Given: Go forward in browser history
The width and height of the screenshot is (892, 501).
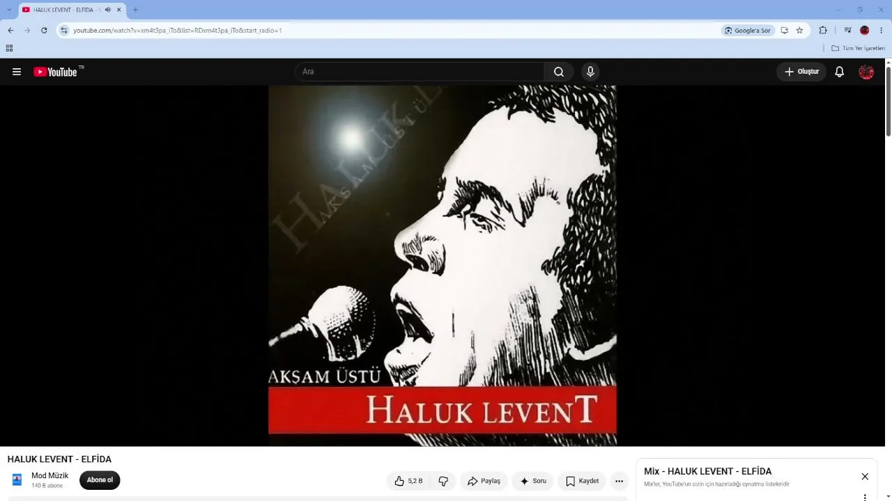Looking at the screenshot, I should coord(27,31).
